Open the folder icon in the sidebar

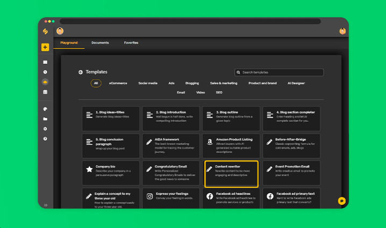45,119
